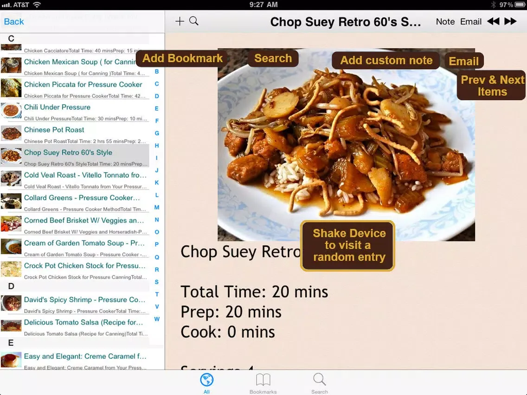
Task: Tap the magnifier search icon in toolbar
Action: (194, 21)
